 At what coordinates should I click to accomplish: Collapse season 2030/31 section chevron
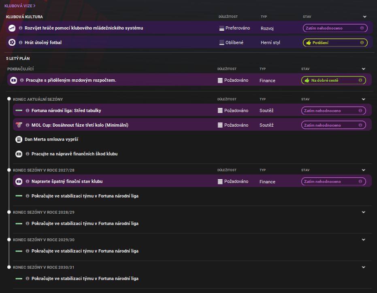364,267
